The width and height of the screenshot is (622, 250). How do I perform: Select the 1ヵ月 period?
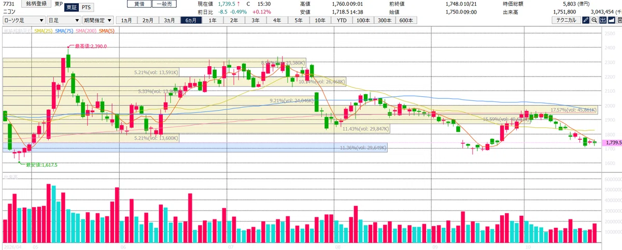pyautogui.click(x=126, y=21)
